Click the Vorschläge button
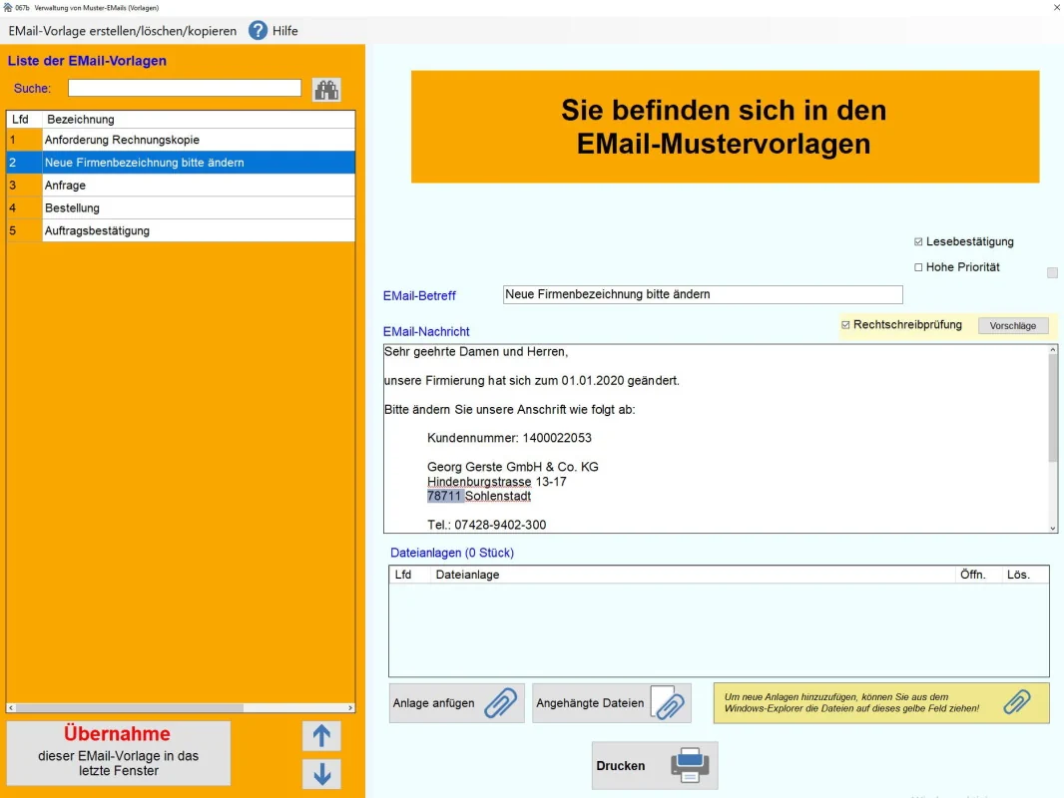The height and width of the screenshot is (798, 1064). [1012, 326]
